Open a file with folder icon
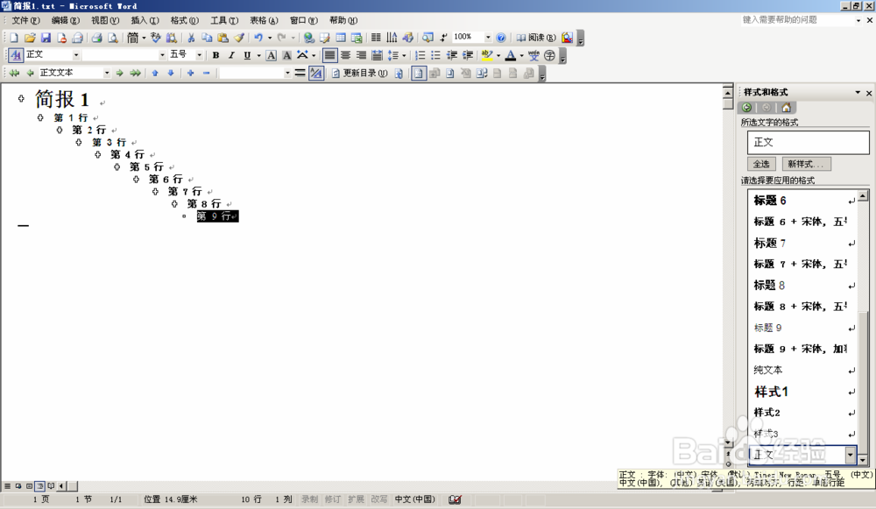Viewport: 876px width, 509px height. coord(30,38)
